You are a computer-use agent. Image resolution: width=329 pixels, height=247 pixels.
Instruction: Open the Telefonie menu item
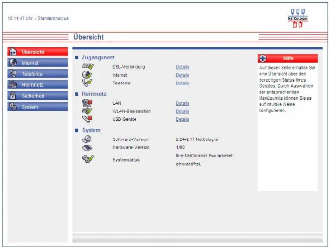(37, 74)
